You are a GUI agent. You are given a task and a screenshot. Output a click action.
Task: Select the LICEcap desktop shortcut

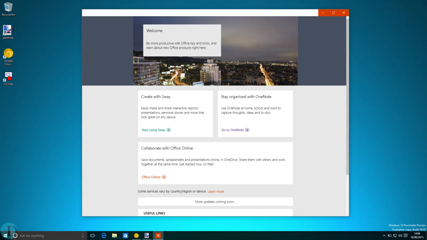[8, 79]
